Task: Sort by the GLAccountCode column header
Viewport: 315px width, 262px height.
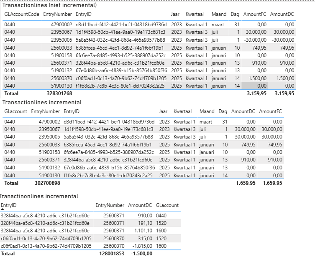Action: click(x=22, y=14)
